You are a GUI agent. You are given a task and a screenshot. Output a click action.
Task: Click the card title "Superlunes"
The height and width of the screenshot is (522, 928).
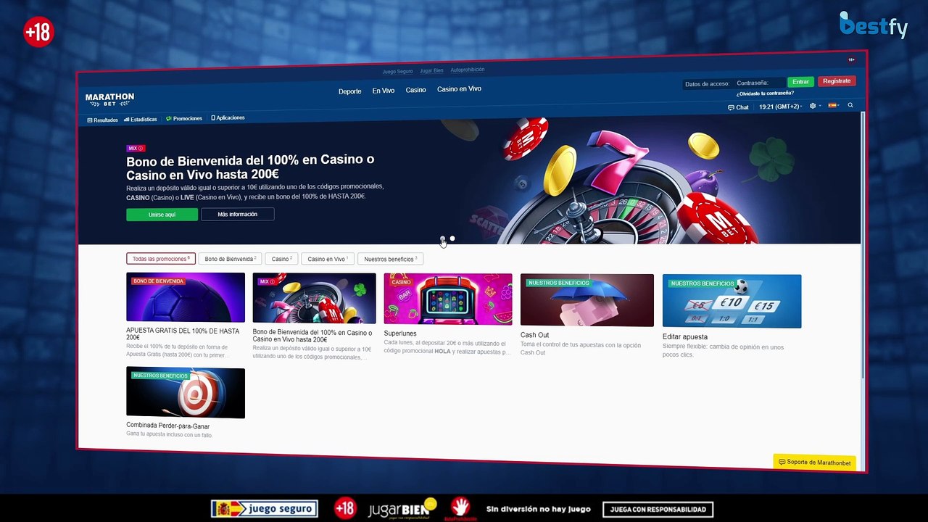[400, 333]
